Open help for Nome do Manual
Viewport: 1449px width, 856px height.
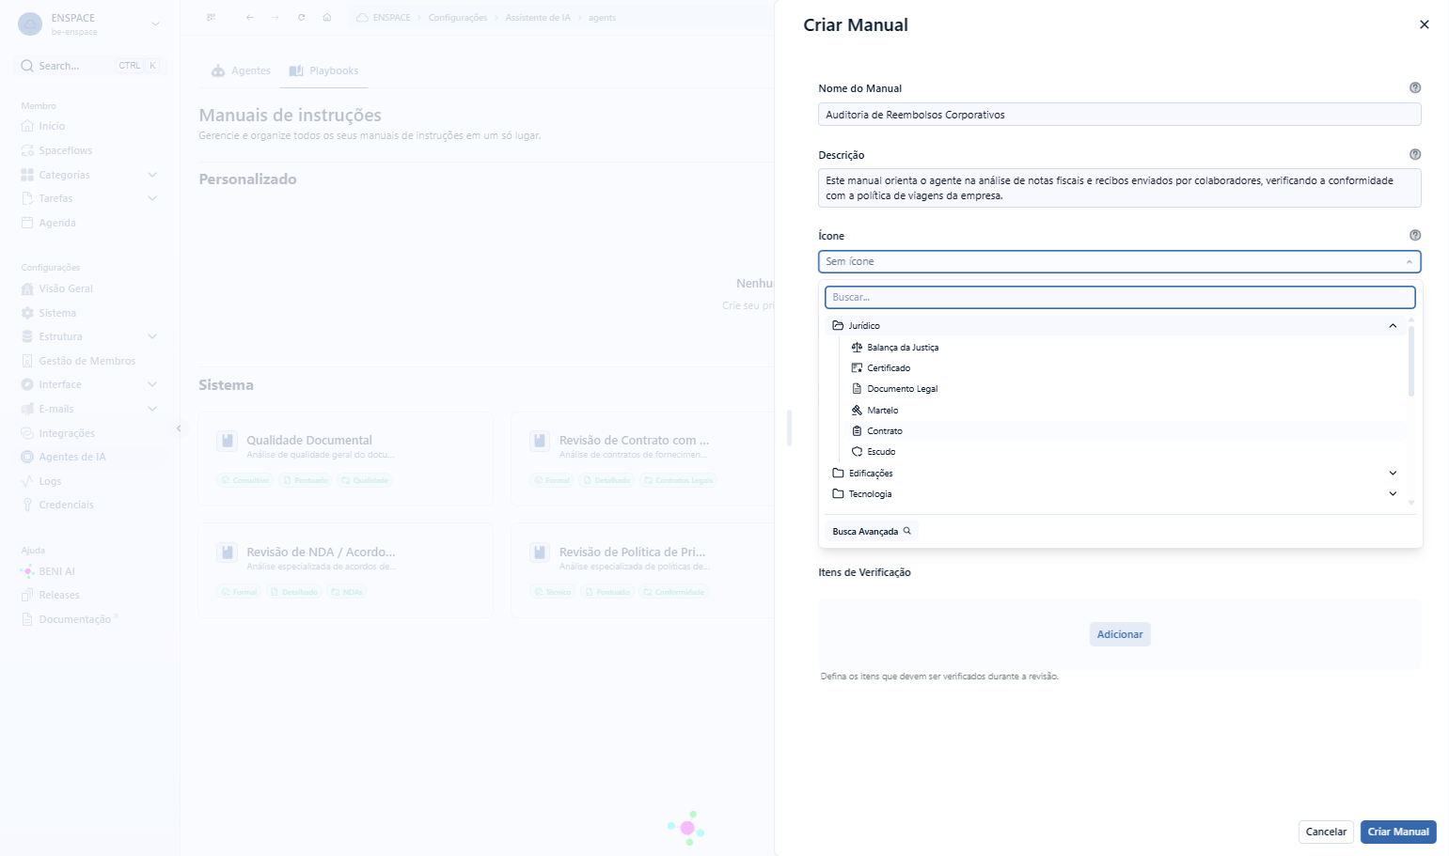(1415, 87)
